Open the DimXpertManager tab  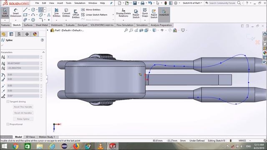click(27, 34)
